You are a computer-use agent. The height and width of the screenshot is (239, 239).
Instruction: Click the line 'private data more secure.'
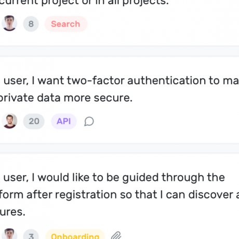click(66, 98)
